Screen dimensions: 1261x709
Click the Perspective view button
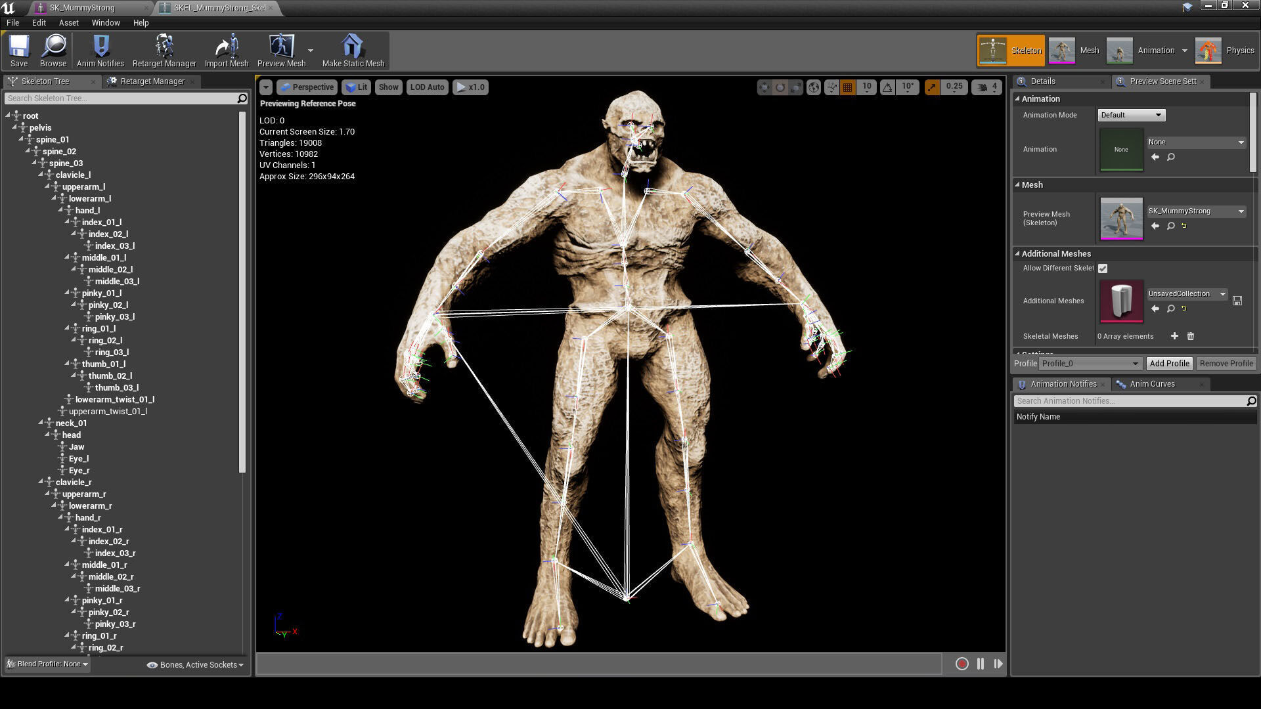pyautogui.click(x=307, y=87)
